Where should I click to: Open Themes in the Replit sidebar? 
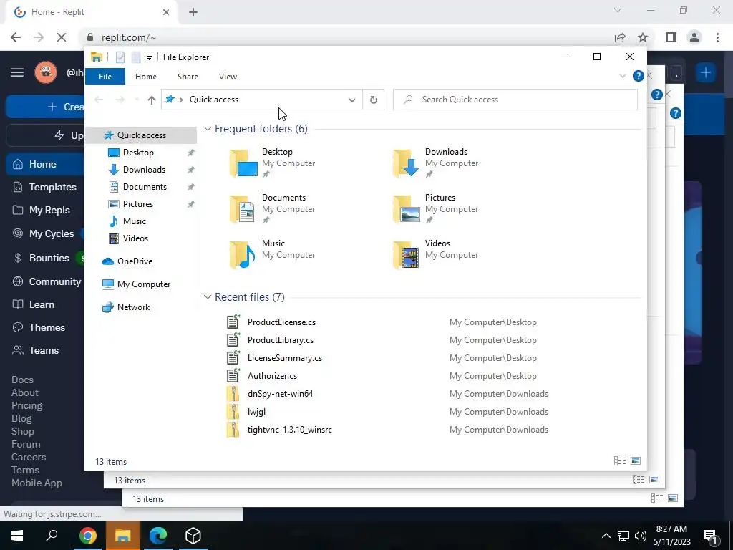[45, 327]
